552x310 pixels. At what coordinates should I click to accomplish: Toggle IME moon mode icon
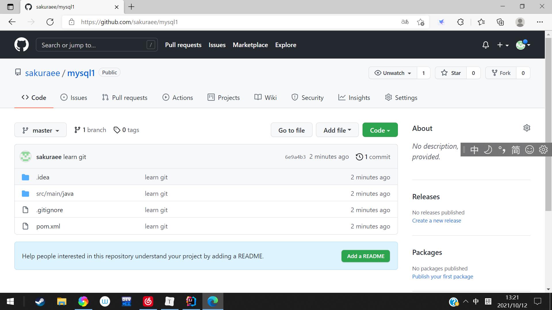pyautogui.click(x=488, y=150)
